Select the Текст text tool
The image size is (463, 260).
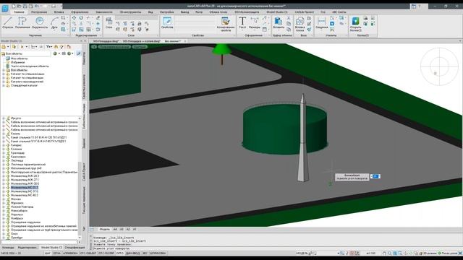[242, 22]
